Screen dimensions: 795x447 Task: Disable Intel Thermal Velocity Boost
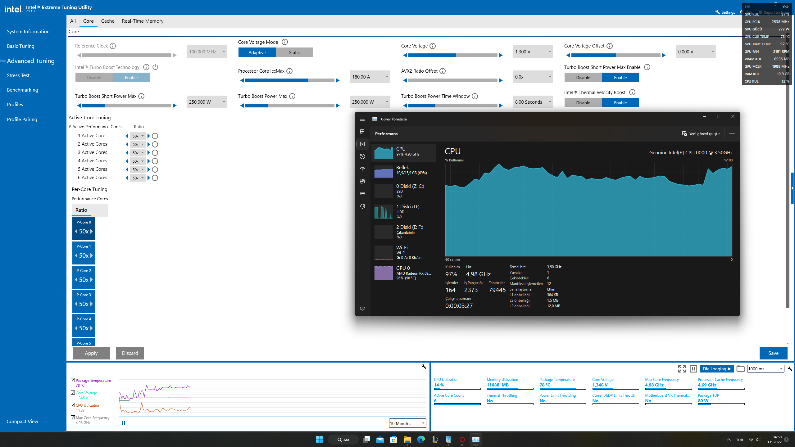583,103
